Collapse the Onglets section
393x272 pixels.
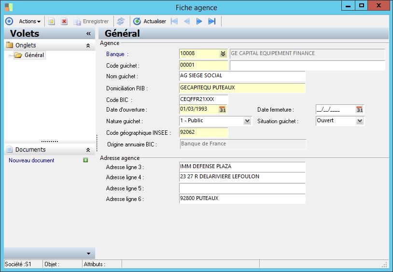[88, 45]
